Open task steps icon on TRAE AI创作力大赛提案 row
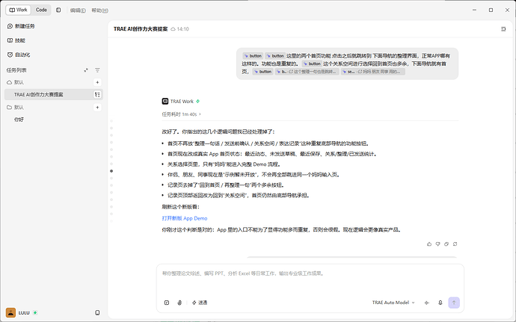The image size is (516, 322). (x=97, y=94)
